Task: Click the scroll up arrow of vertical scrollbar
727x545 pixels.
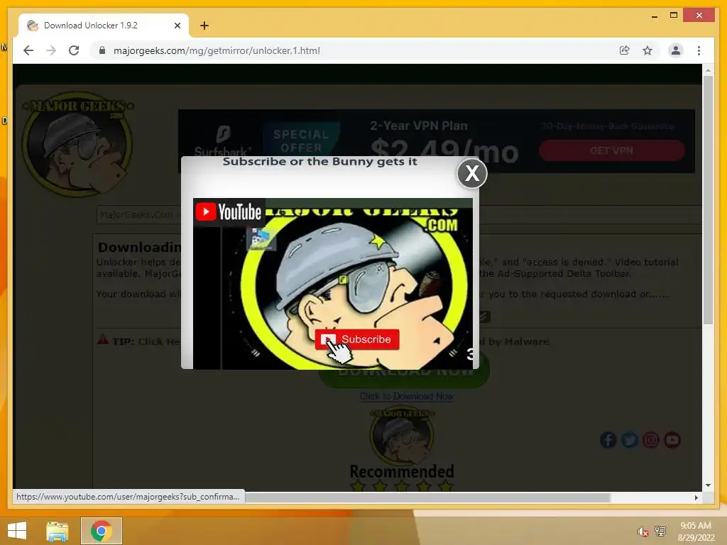Action: (x=708, y=70)
